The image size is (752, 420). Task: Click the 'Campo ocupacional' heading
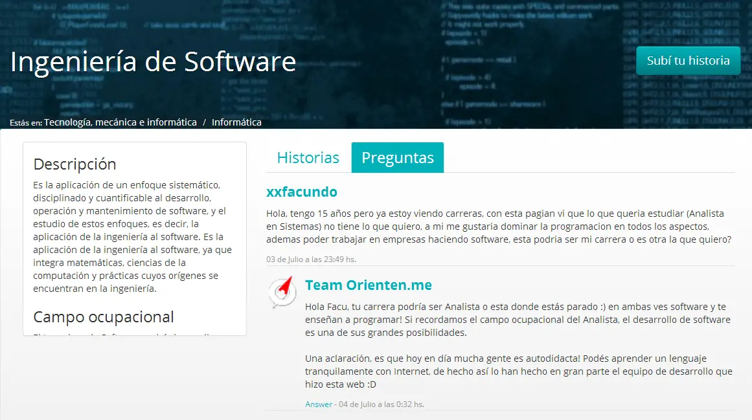(x=104, y=317)
